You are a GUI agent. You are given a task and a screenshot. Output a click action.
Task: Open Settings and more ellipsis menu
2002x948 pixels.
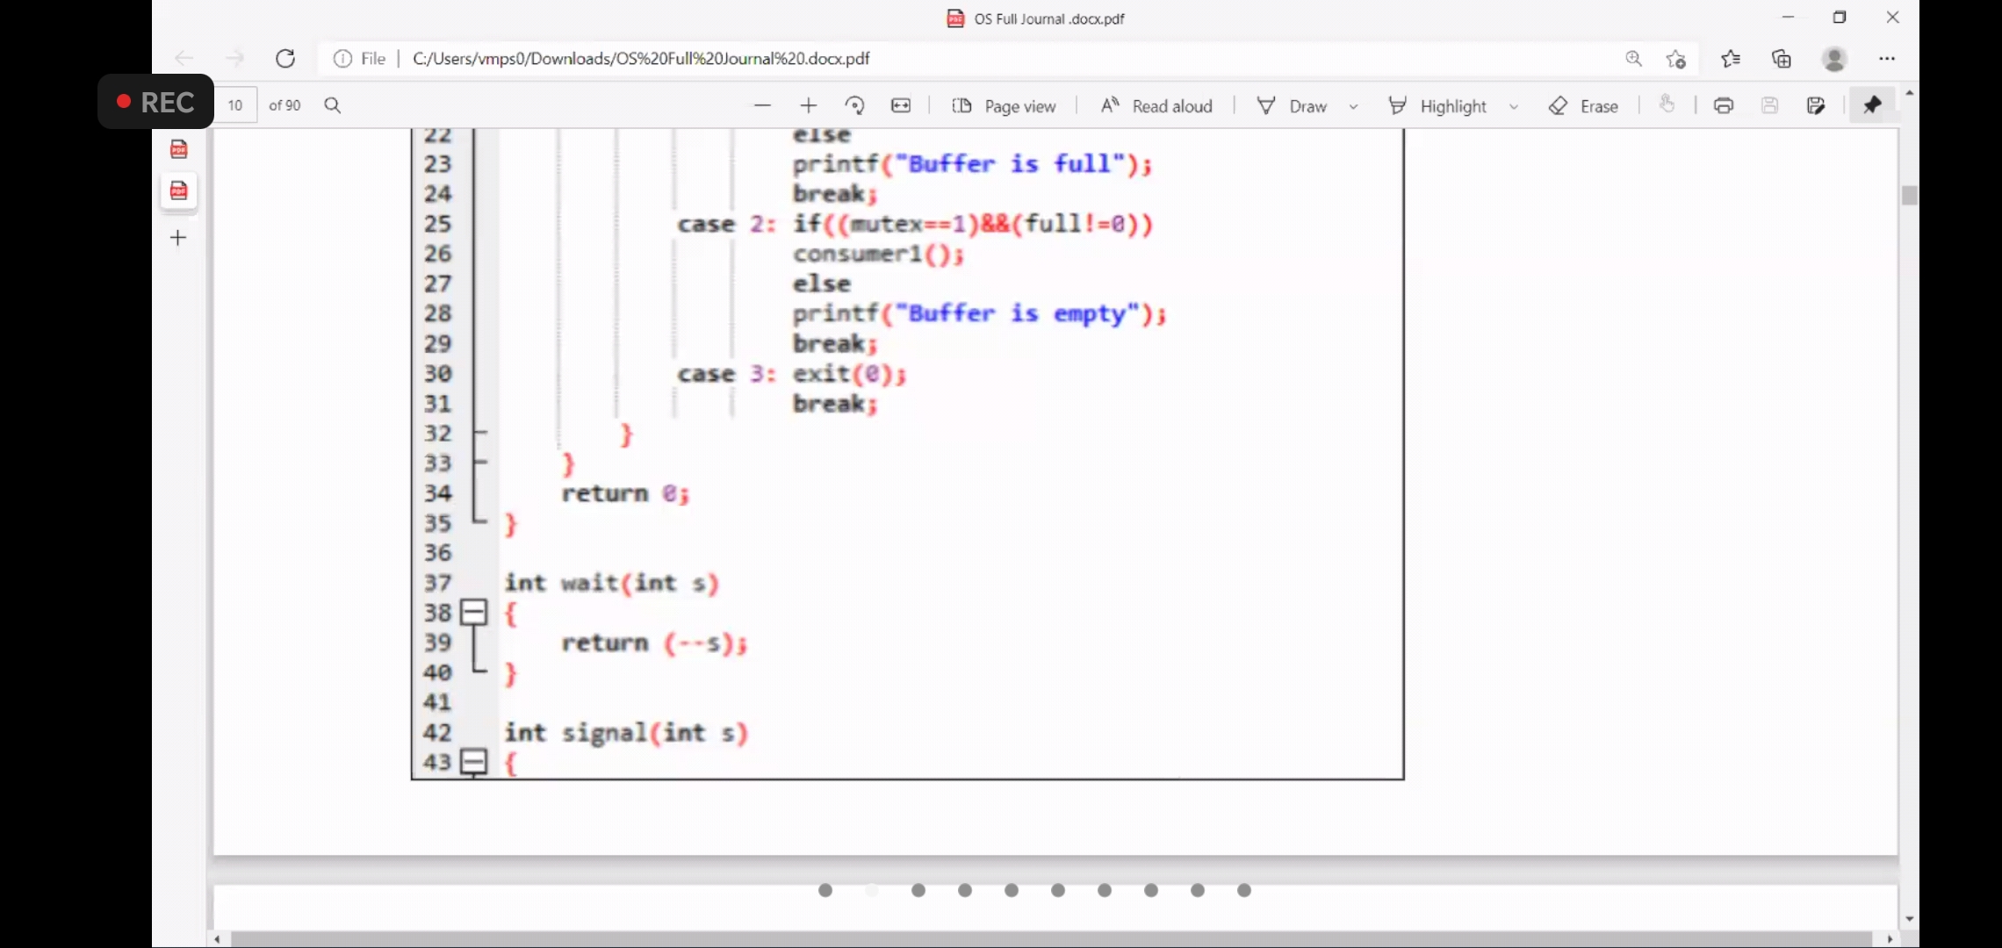click(1887, 59)
